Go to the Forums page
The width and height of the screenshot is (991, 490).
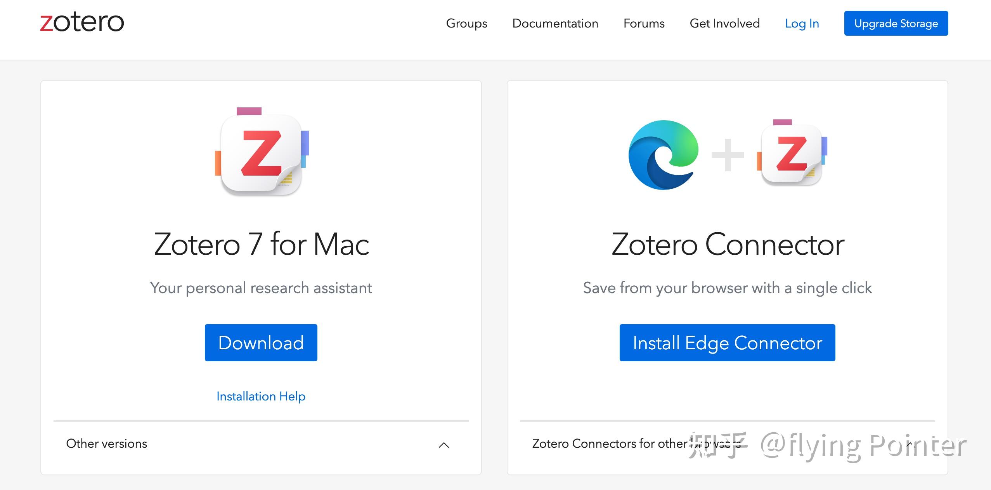[x=644, y=23]
